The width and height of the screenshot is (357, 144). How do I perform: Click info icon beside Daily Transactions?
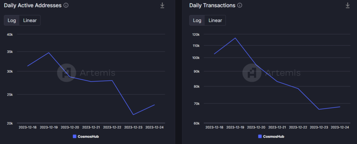pyautogui.click(x=240, y=6)
